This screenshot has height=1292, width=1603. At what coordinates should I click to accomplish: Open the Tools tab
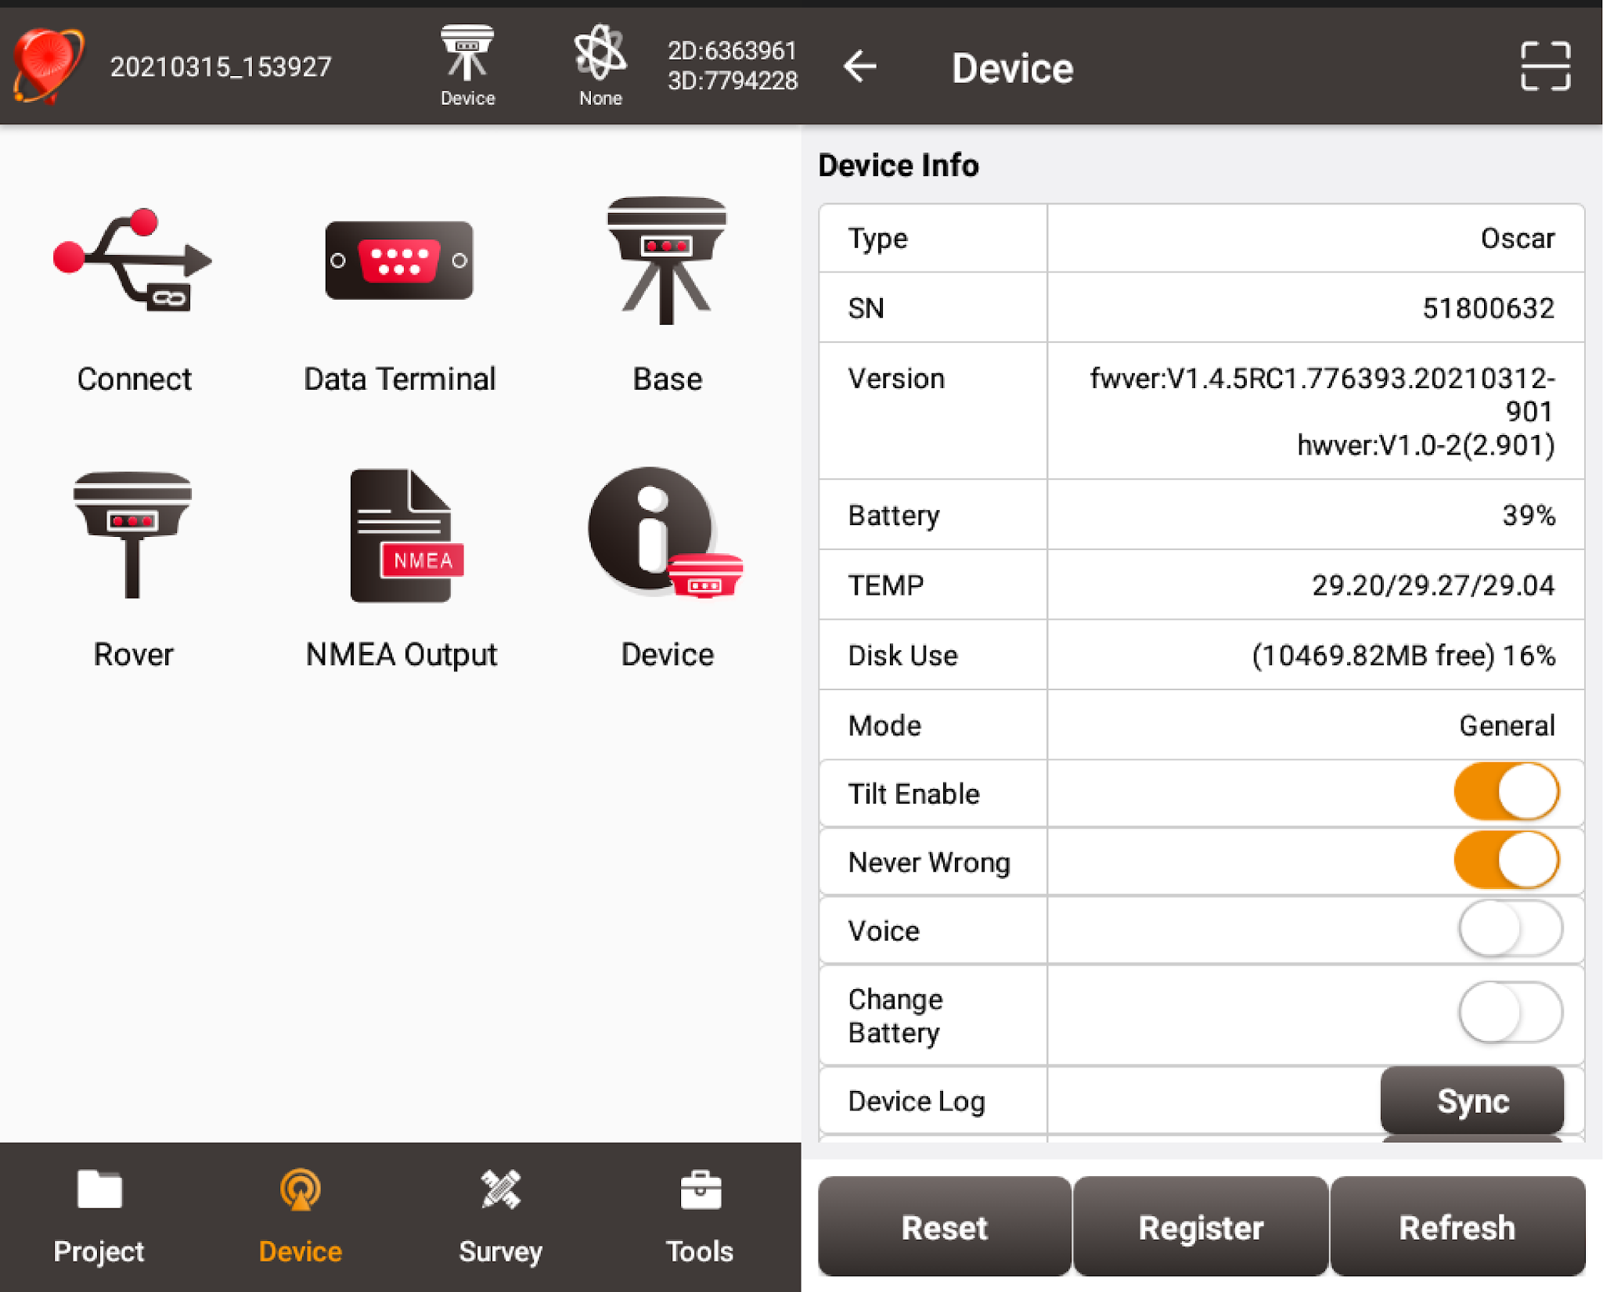tap(700, 1215)
